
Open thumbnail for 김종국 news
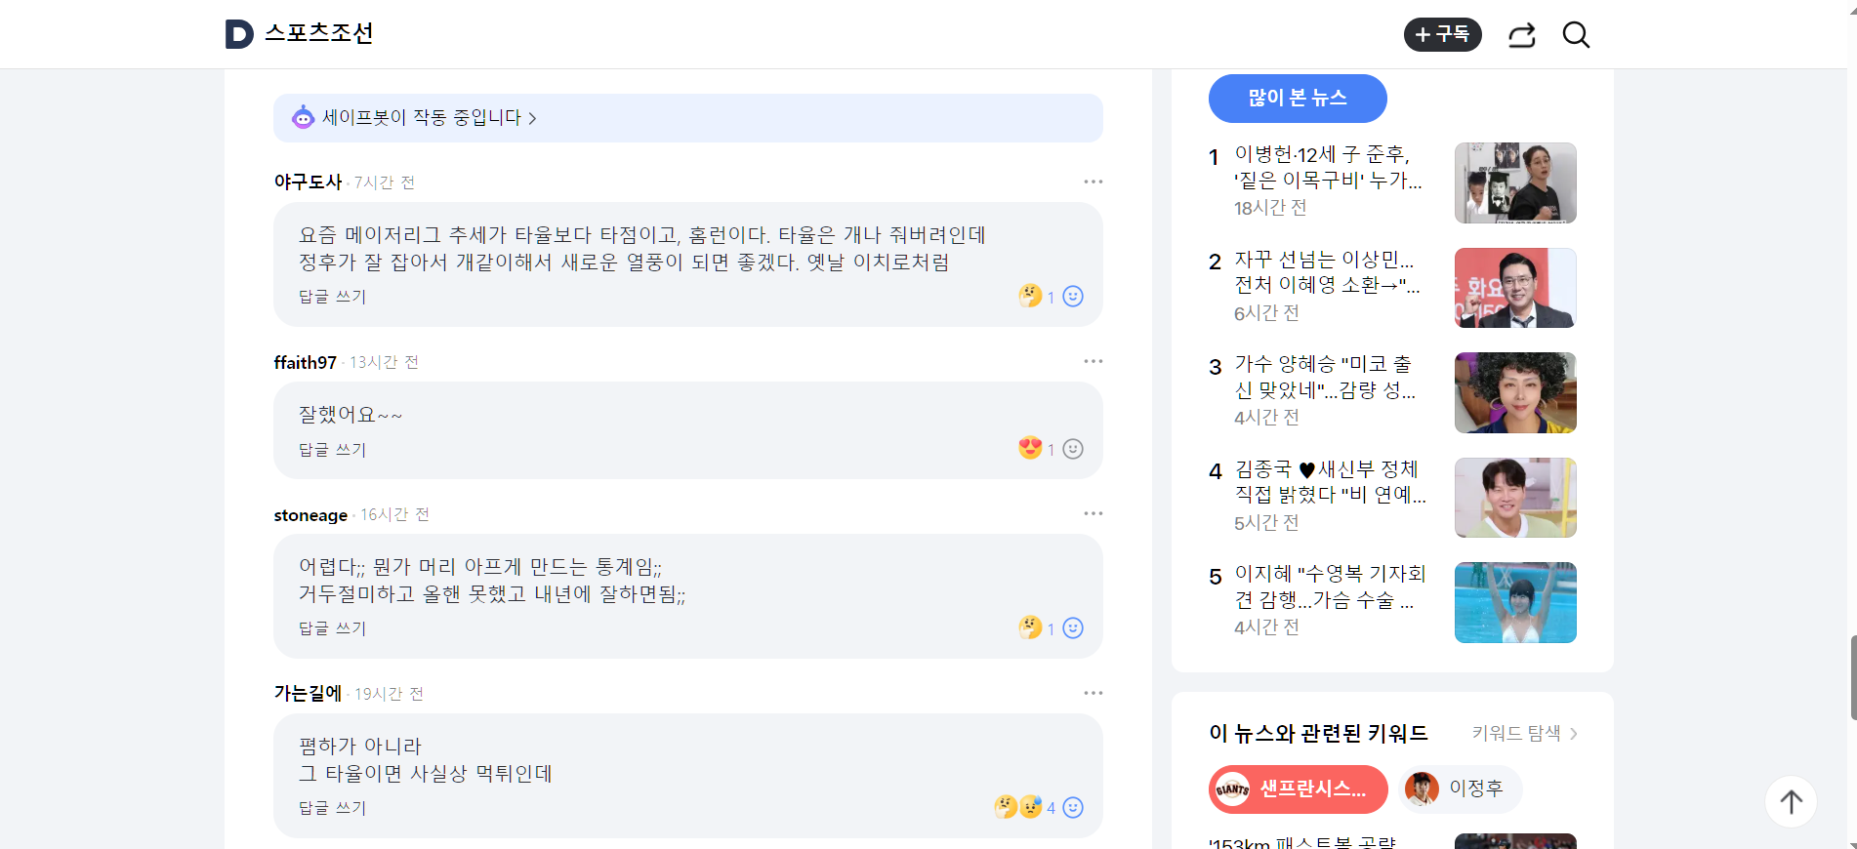click(x=1515, y=498)
